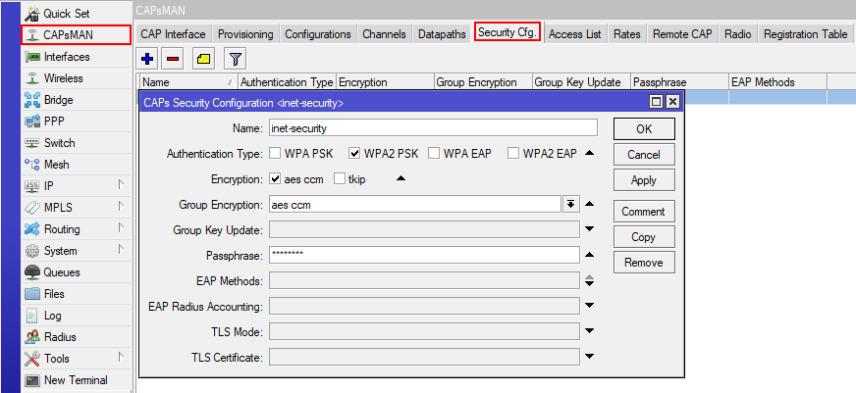856x393 pixels.
Task: Click the Apply button
Action: coord(643,180)
